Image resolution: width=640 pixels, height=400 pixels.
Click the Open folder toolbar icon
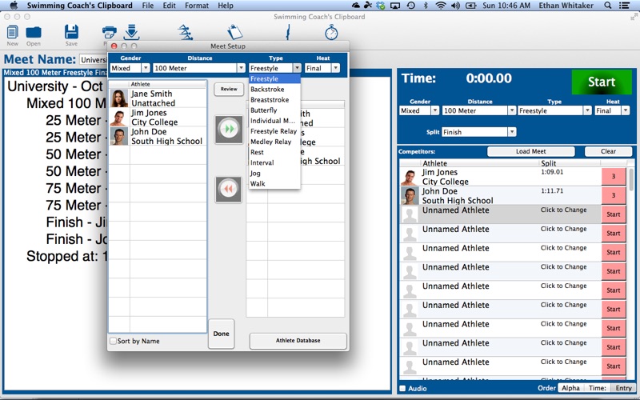34,33
